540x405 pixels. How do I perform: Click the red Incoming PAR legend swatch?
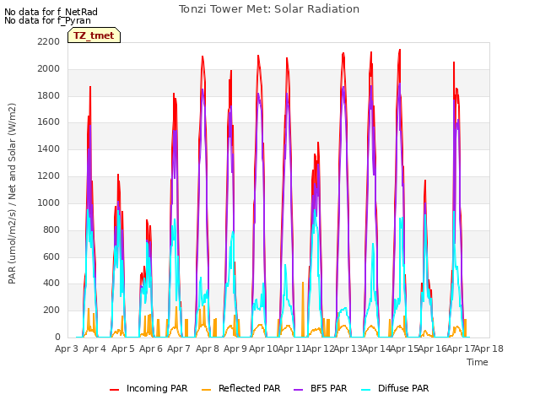pyautogui.click(x=115, y=390)
